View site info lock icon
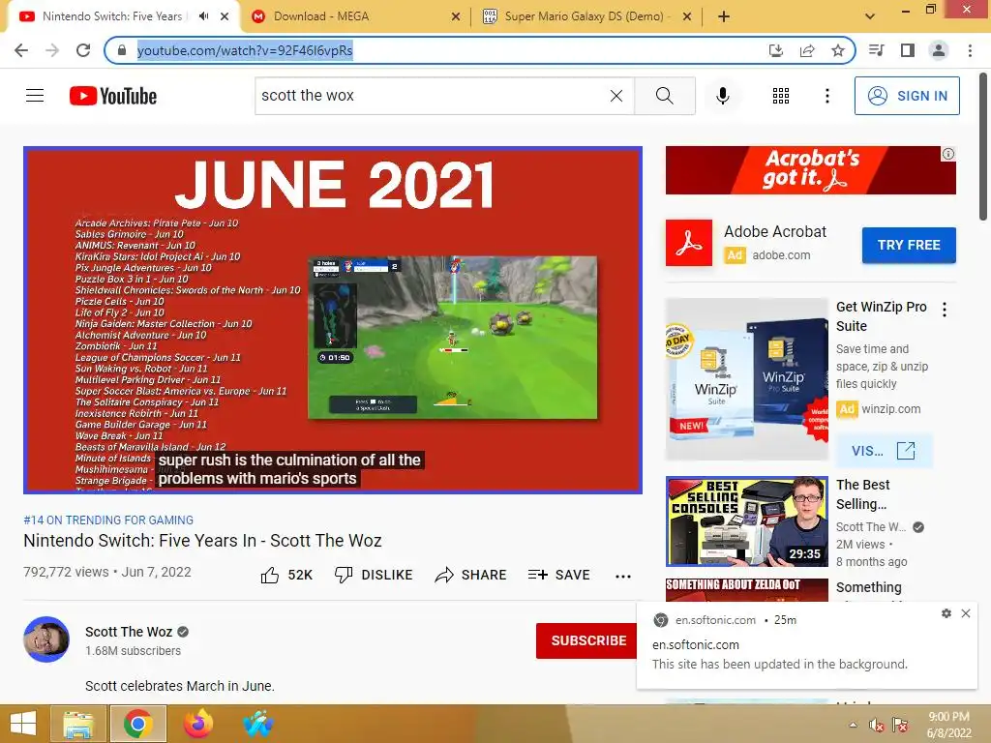991x743 pixels. pos(122,50)
